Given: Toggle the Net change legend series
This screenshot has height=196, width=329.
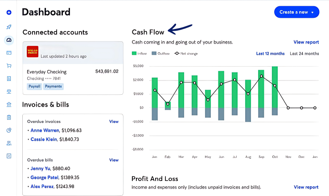Looking at the screenshot, I should [x=185, y=54].
